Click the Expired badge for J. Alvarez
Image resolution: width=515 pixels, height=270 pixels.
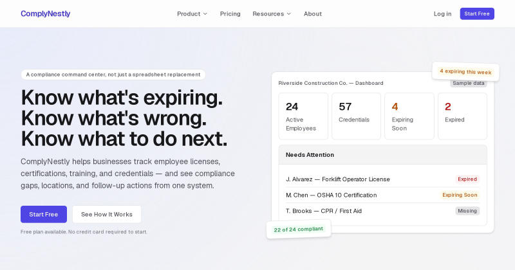click(x=467, y=179)
